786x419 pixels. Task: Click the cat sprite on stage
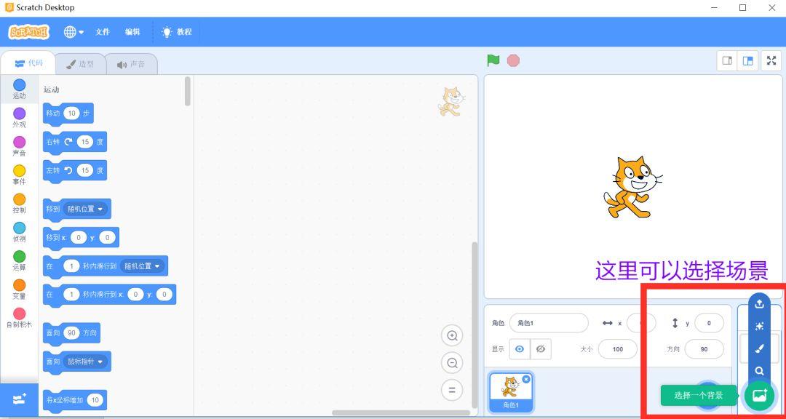(x=632, y=187)
